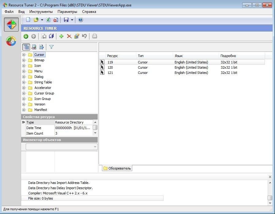Select the Cursor Group tree item
This screenshot has width=275, height=214.
44,93
